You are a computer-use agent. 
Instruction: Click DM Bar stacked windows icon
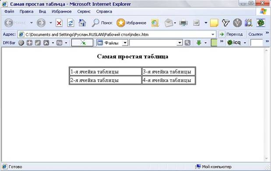coord(38,43)
